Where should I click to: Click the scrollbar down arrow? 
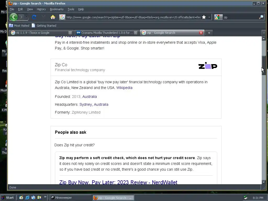(264, 182)
